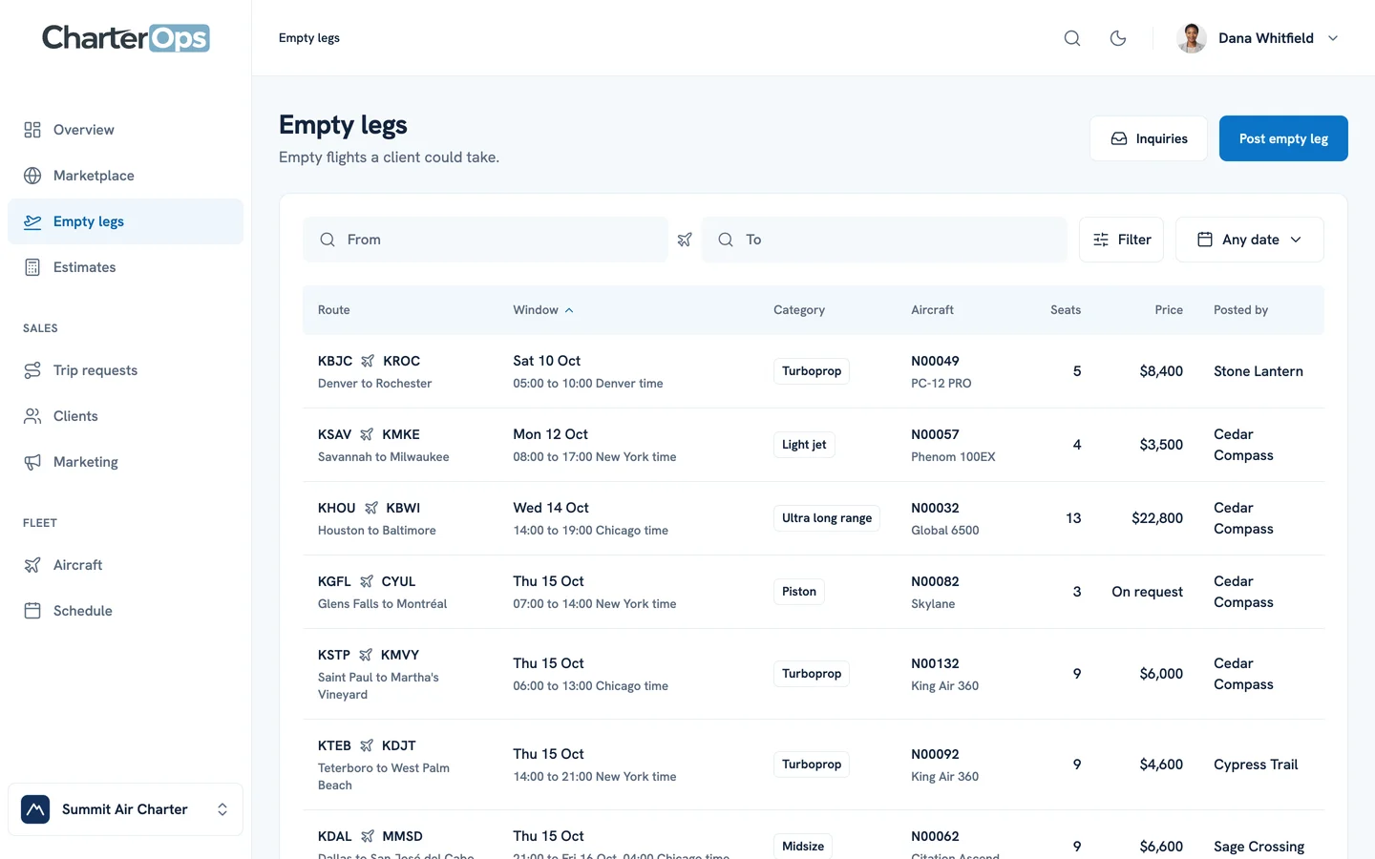Click the Schedule calendar icon
1375x859 pixels.
32,611
